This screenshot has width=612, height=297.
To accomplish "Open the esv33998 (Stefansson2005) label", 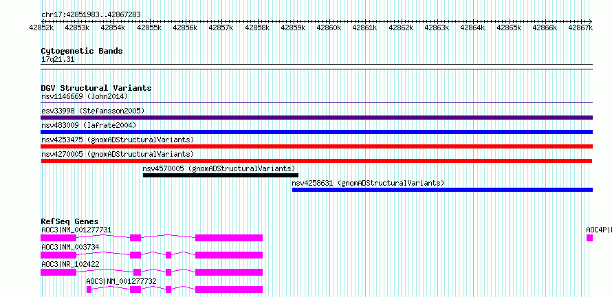I will point(93,111).
